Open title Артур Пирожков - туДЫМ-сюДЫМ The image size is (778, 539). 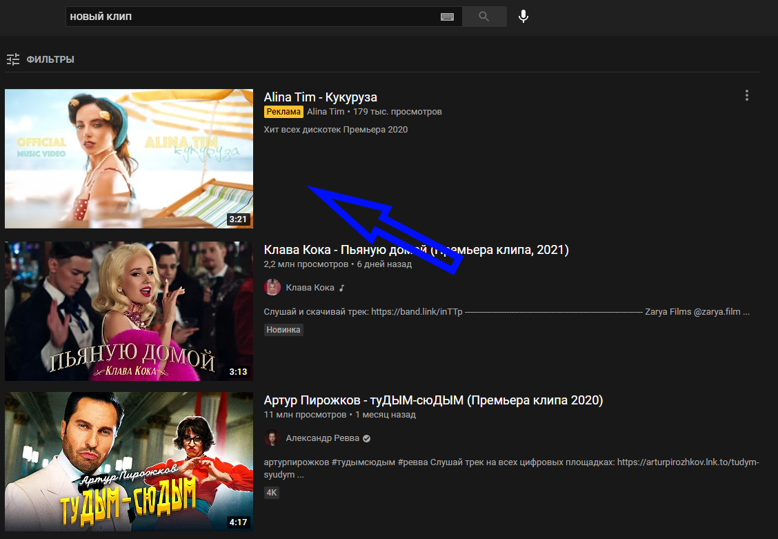tap(433, 400)
